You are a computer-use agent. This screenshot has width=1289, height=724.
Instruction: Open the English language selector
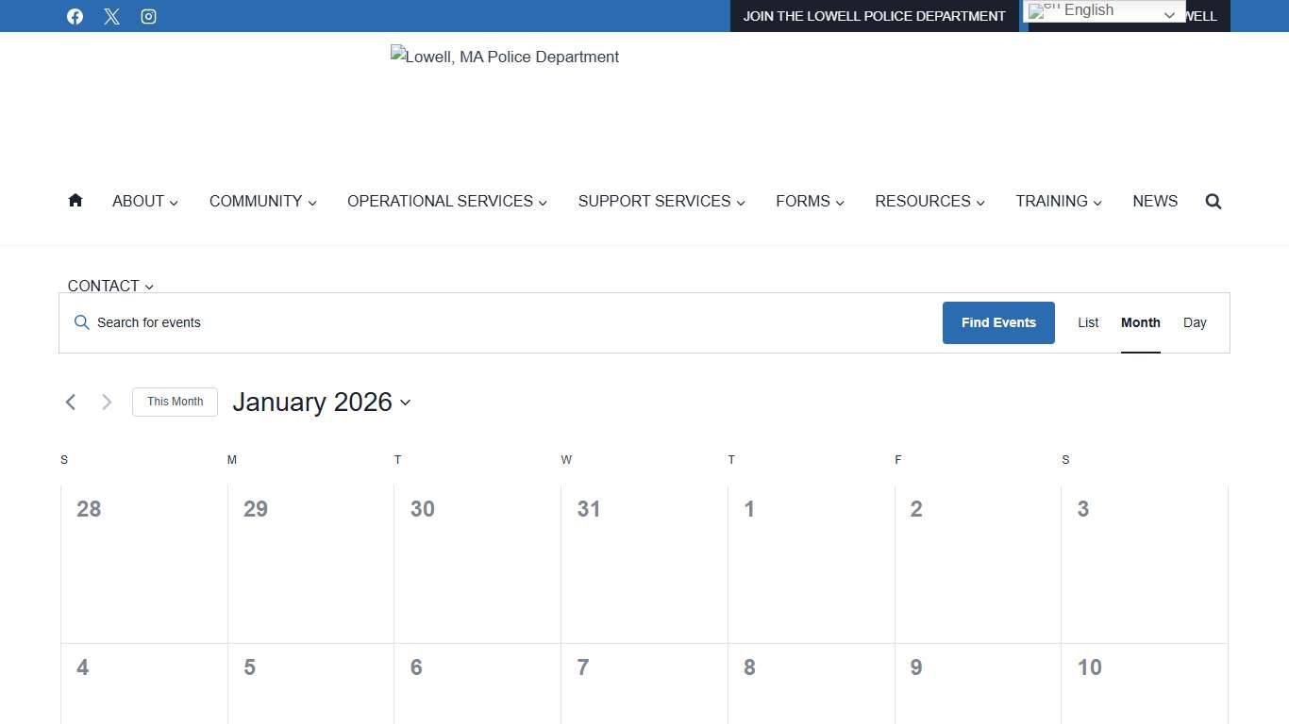(1103, 12)
